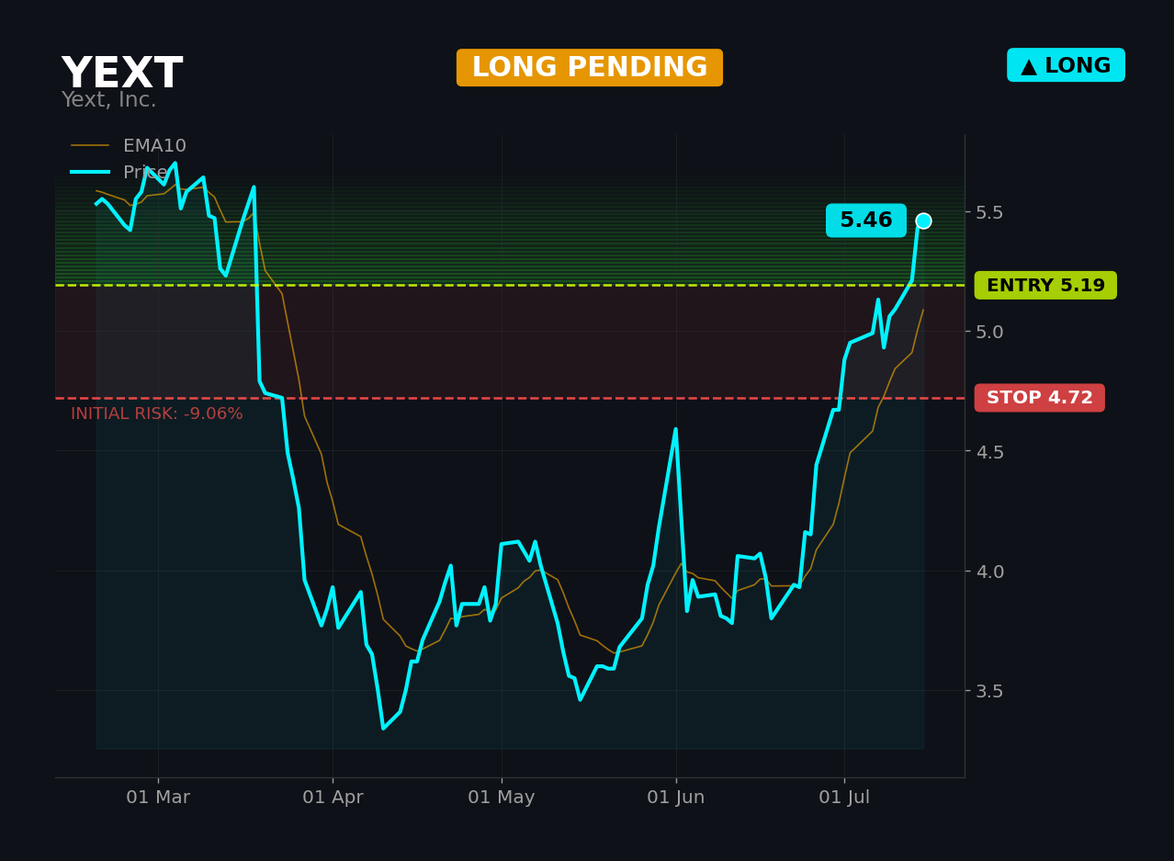This screenshot has width=1174, height=861.
Task: Click the YEXT ticker symbol
Action: pos(122,74)
